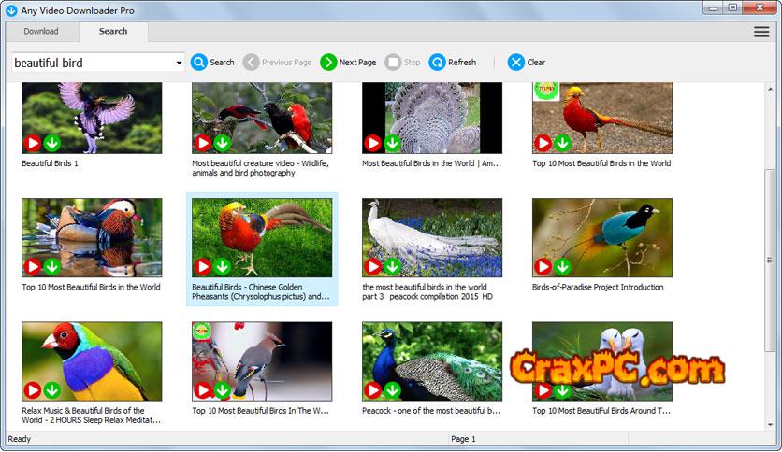Go to Next Page of results

click(328, 63)
